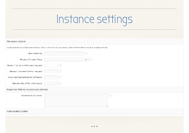Click the Workspace Isolation section header
The image size is (189, 133).
[16, 41]
